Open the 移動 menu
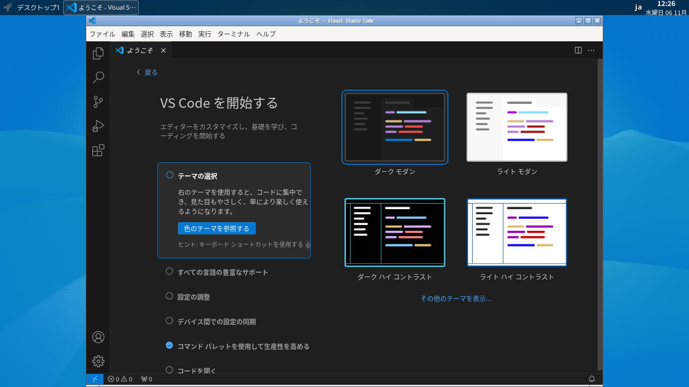The image size is (689, 387). click(186, 34)
